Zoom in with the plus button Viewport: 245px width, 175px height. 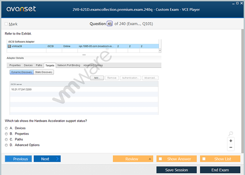point(231,141)
